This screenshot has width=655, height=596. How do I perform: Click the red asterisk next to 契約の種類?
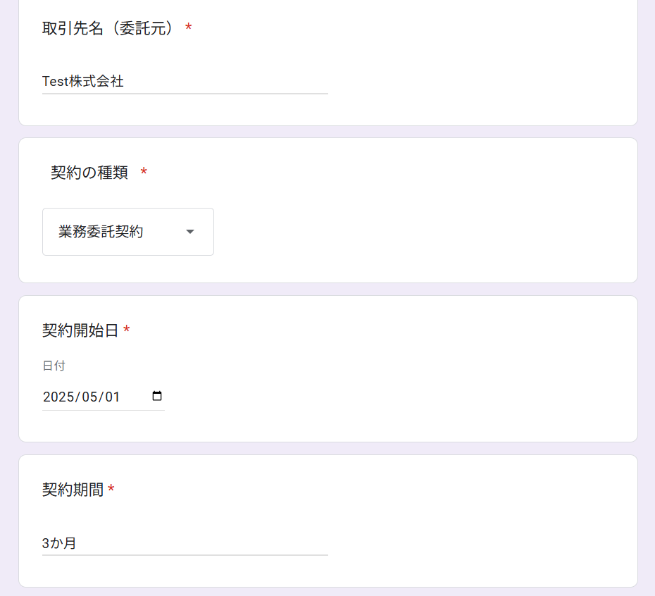(144, 173)
